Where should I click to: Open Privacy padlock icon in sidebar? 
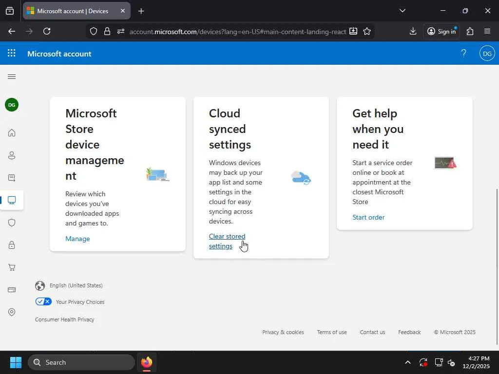tap(12, 245)
